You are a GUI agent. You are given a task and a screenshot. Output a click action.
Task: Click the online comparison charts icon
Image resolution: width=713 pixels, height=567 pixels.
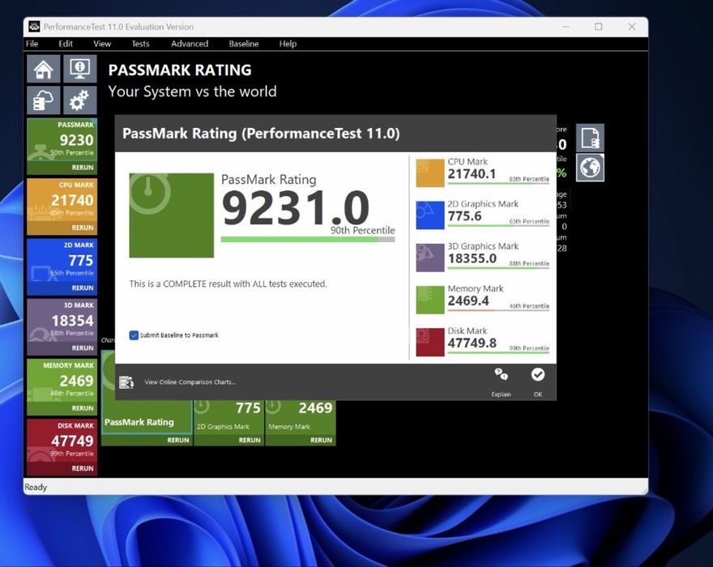tap(126, 382)
